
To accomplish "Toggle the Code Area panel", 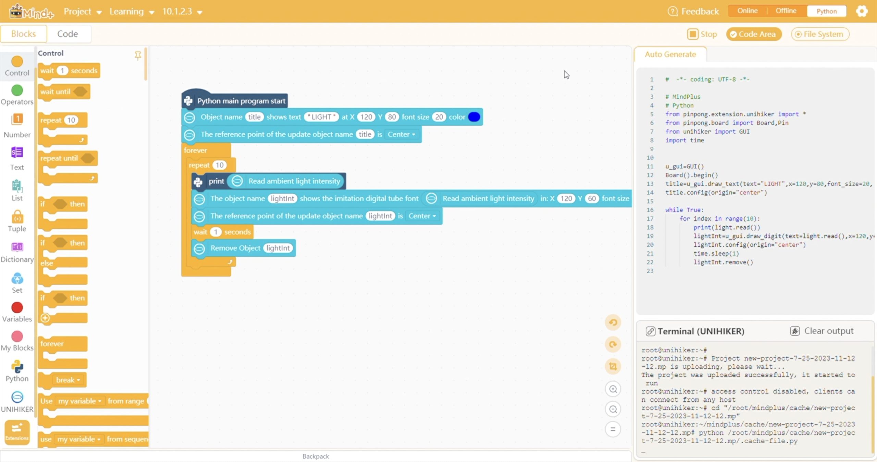I will (754, 34).
